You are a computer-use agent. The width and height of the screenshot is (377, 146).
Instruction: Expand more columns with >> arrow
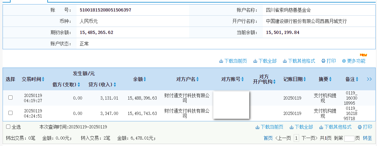[x=369, y=79]
